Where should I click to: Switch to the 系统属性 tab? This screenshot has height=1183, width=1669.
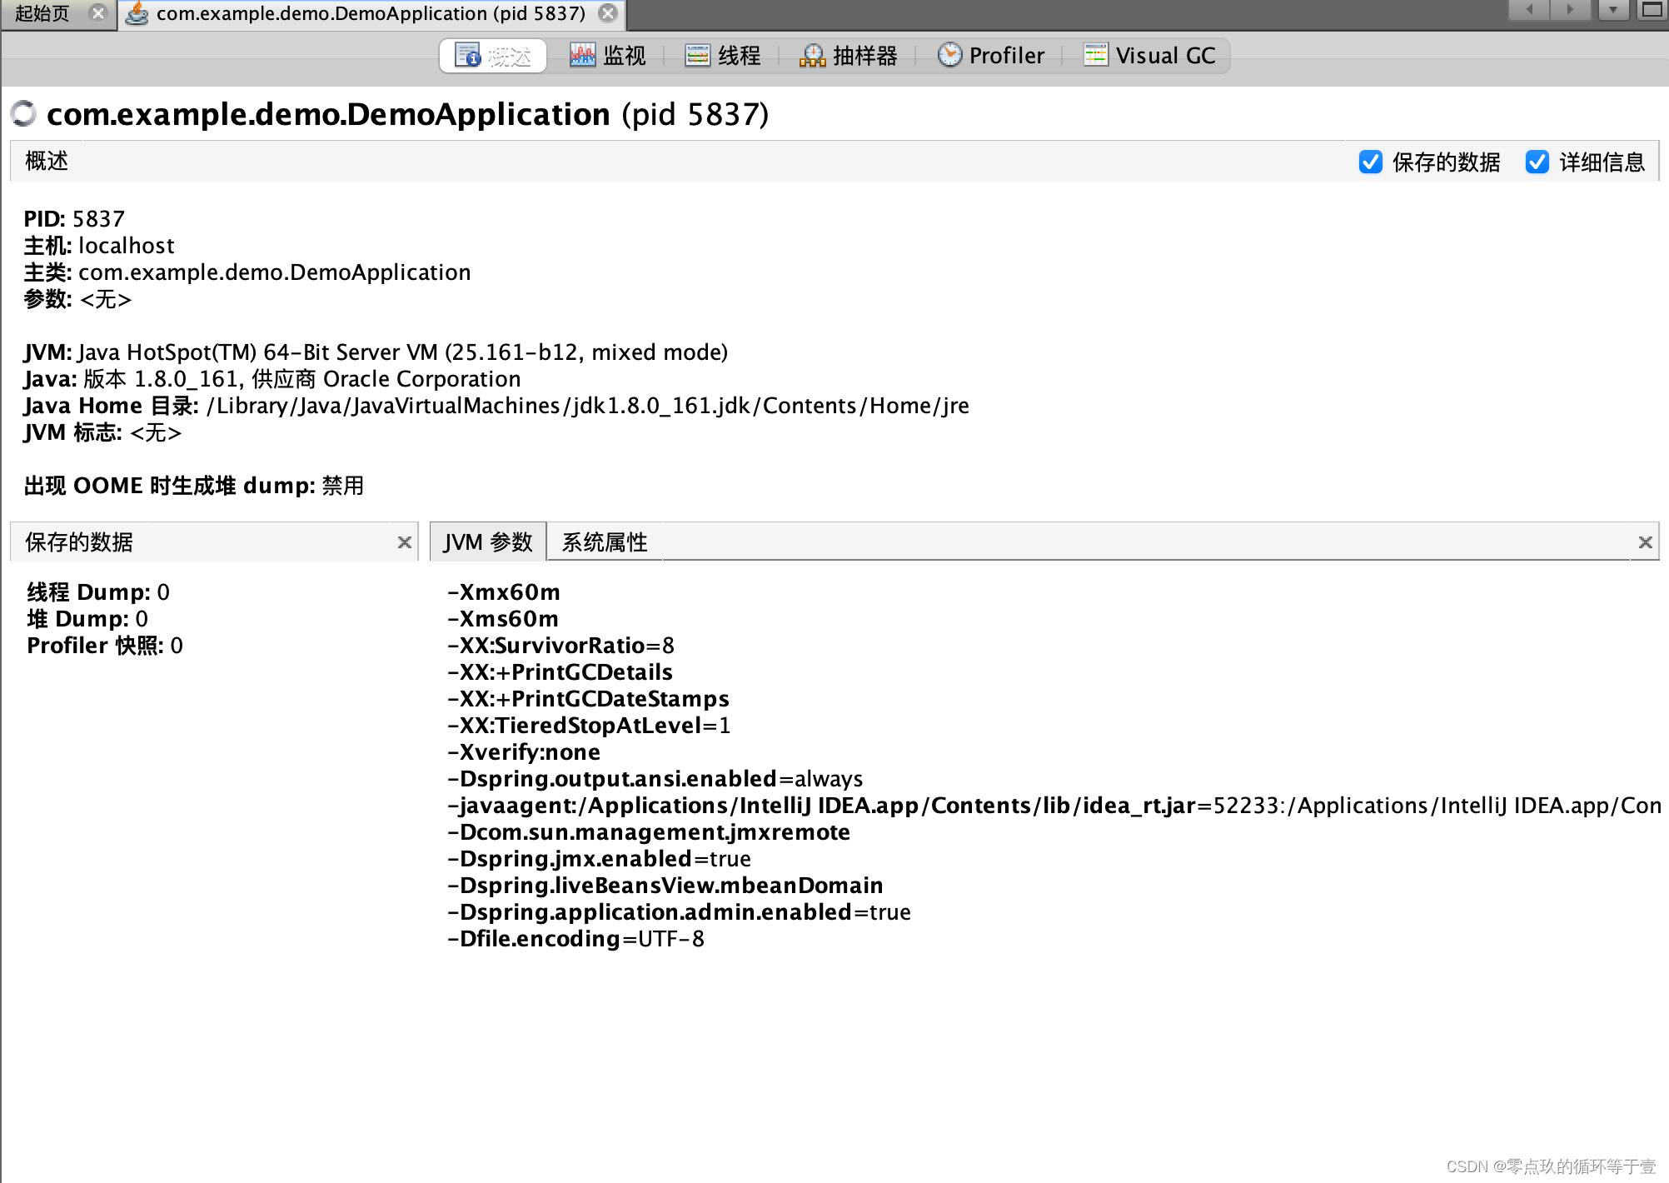coord(604,542)
